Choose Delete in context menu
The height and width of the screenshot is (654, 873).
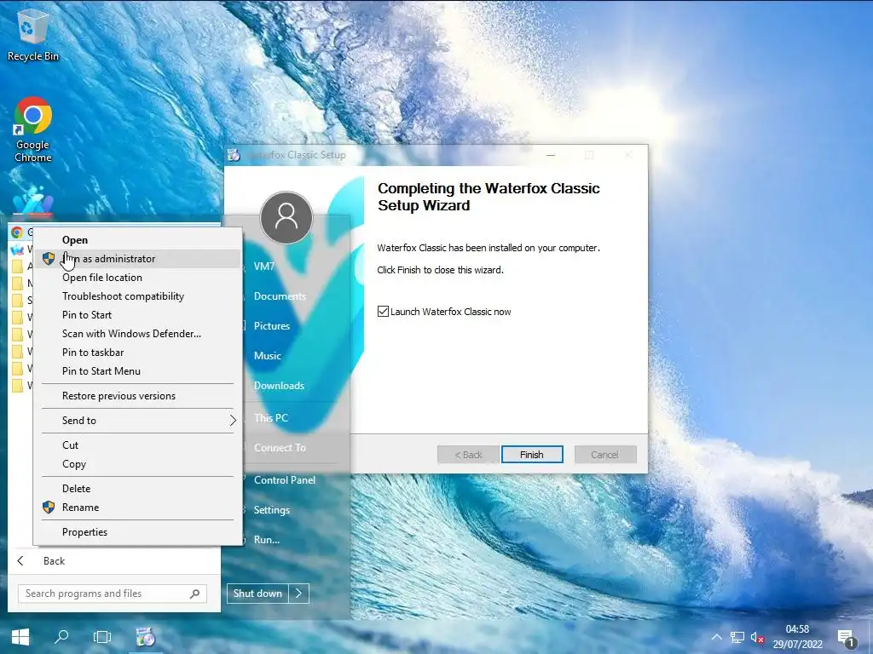(137, 488)
